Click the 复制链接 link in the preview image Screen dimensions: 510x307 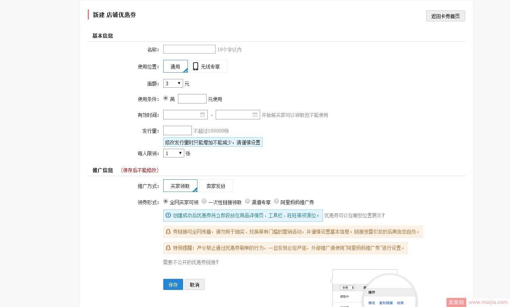coord(386,303)
